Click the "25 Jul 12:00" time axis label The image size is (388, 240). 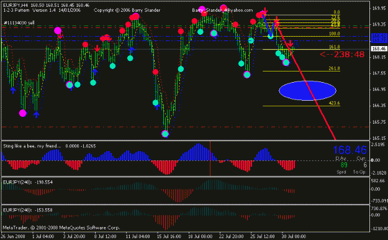pyautogui.click(x=263, y=236)
